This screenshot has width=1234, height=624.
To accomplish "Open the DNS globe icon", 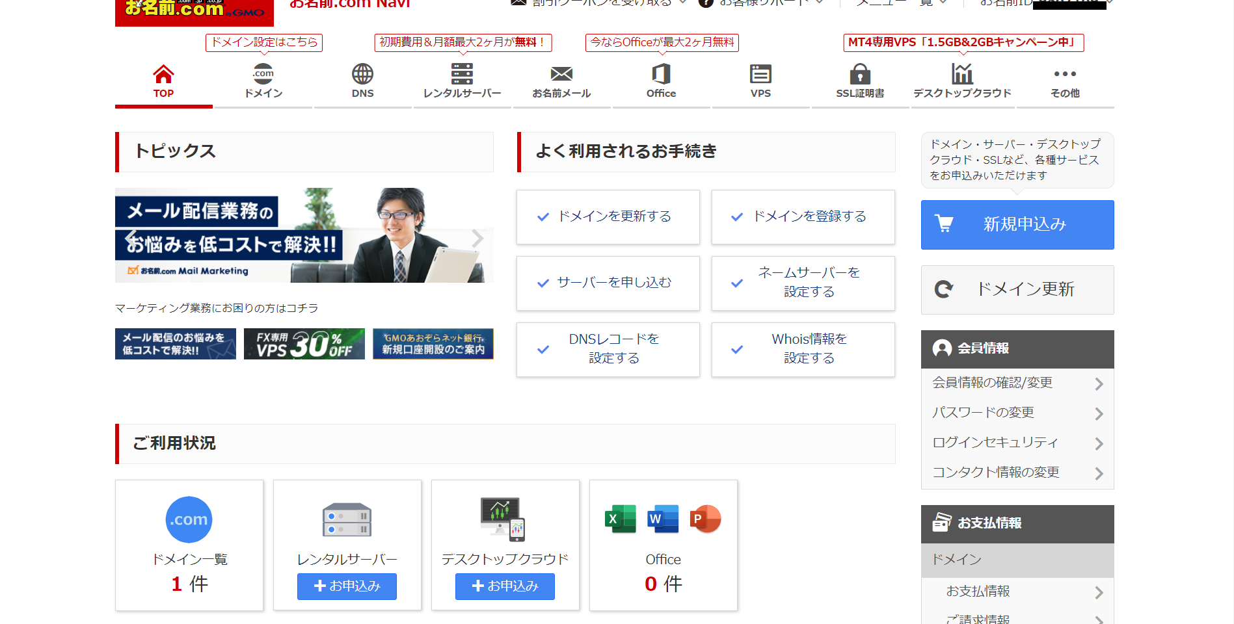I will coord(362,74).
